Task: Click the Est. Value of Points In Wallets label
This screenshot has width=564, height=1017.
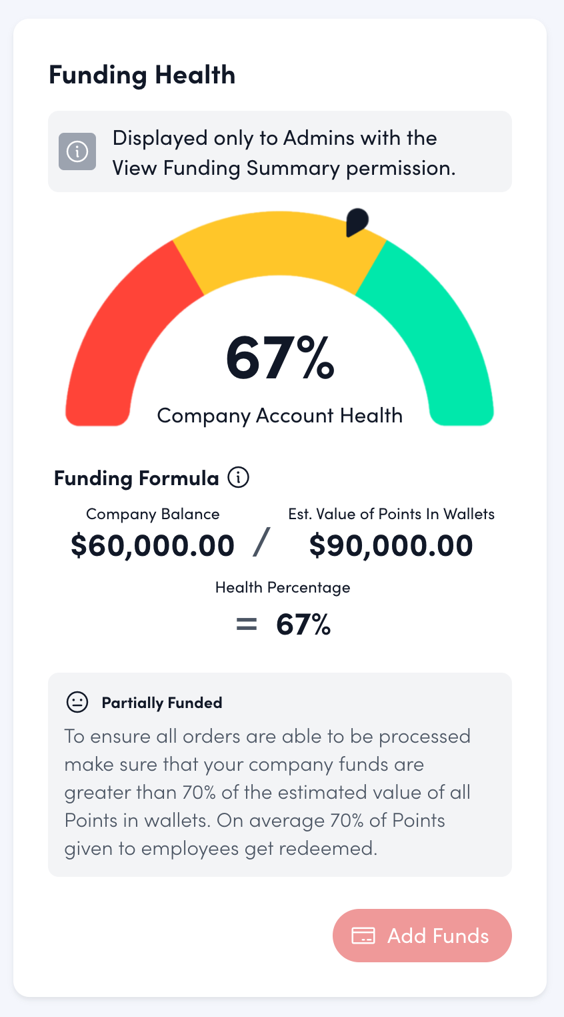Action: 391,514
